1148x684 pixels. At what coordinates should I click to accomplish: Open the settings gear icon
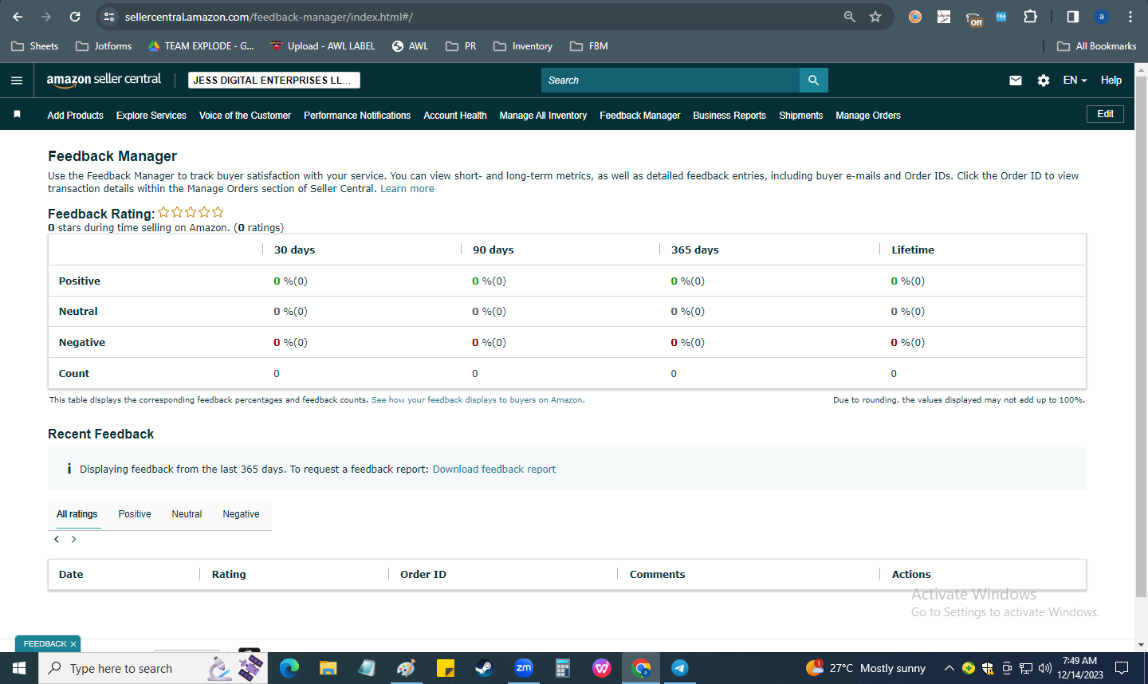[x=1044, y=81]
